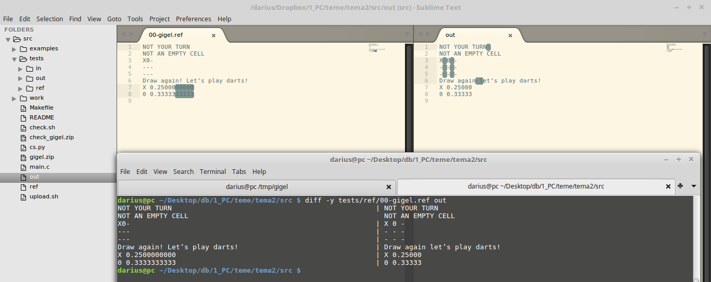
Task: Open new terminal tab with plus icon
Action: (680, 186)
